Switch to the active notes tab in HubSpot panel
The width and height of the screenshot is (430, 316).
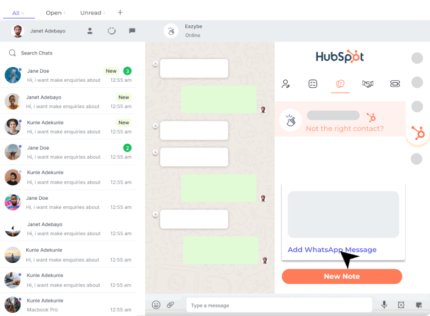340,83
